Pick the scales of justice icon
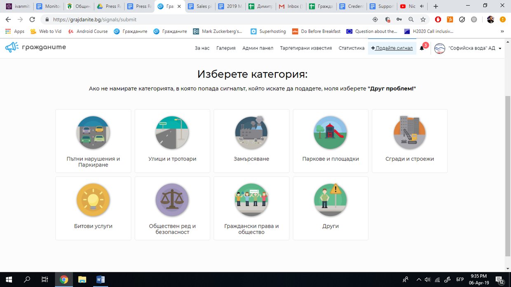Viewport: 511px width, 287px height. [172, 200]
